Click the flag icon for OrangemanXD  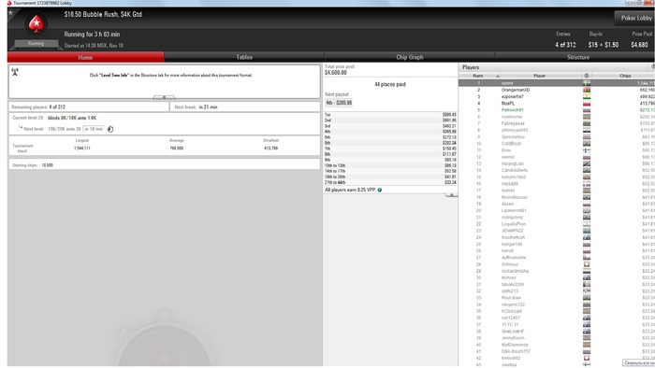click(x=587, y=90)
